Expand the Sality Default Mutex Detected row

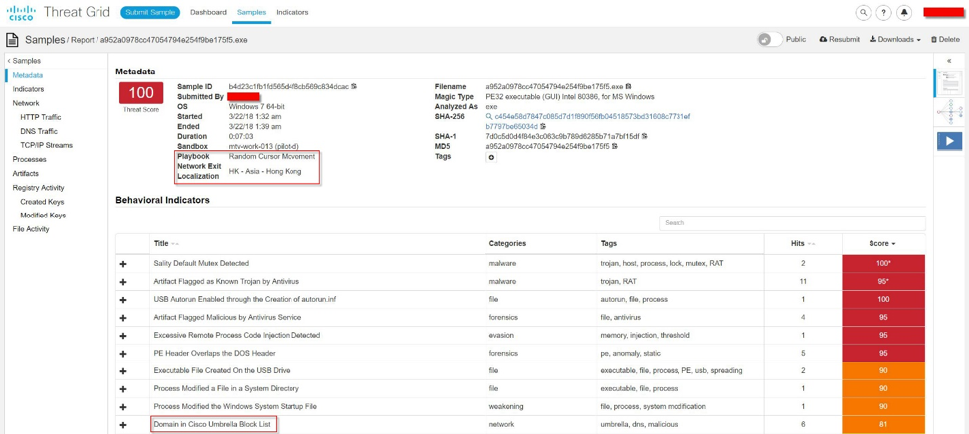point(123,264)
